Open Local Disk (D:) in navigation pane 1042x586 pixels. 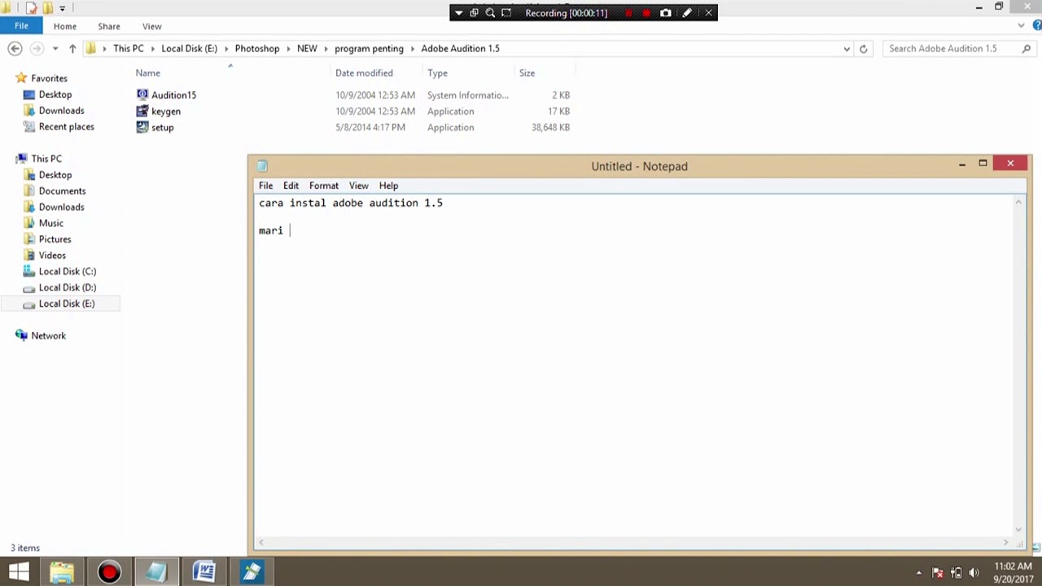tap(67, 287)
